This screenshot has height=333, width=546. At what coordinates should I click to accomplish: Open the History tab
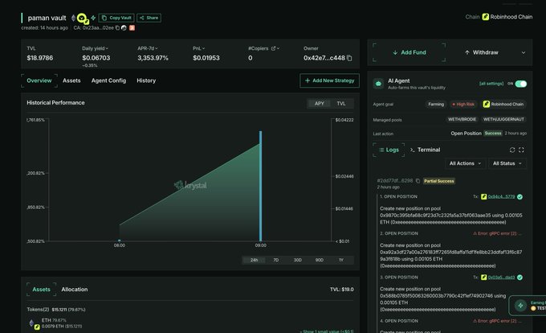pyautogui.click(x=146, y=80)
